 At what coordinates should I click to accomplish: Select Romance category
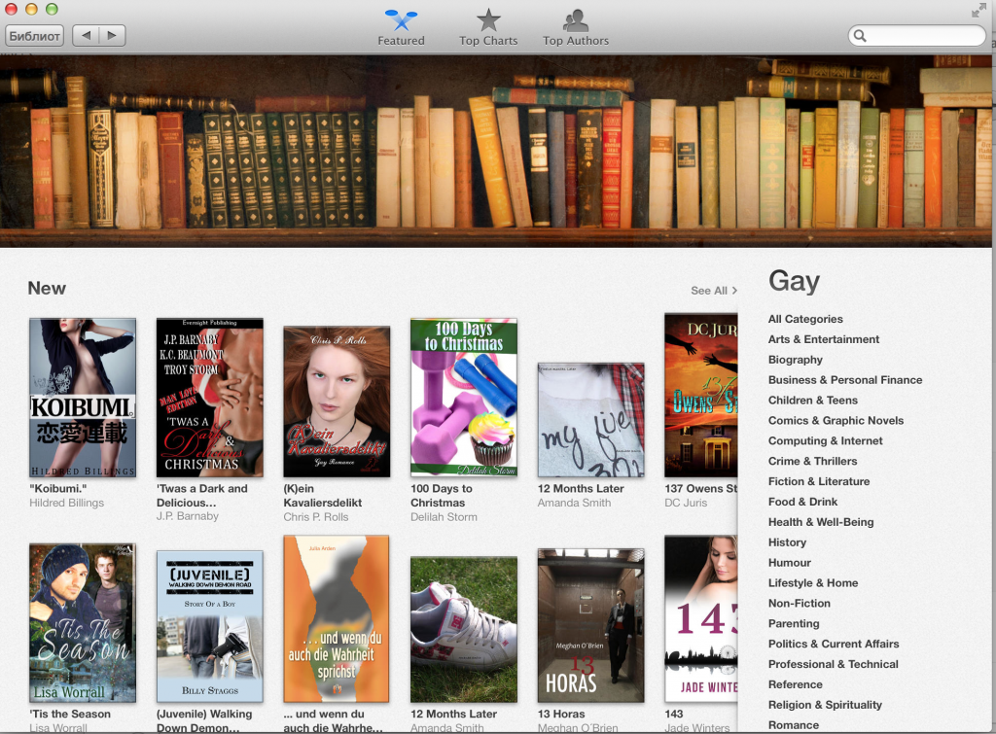coord(794,725)
